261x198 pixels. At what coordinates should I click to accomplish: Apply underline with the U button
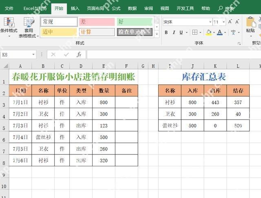click(181, 33)
